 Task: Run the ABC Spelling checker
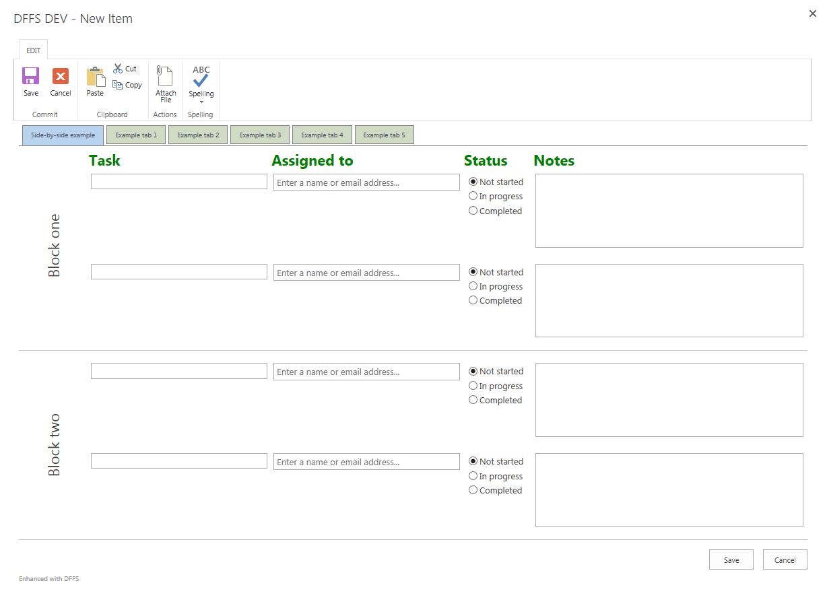click(200, 77)
